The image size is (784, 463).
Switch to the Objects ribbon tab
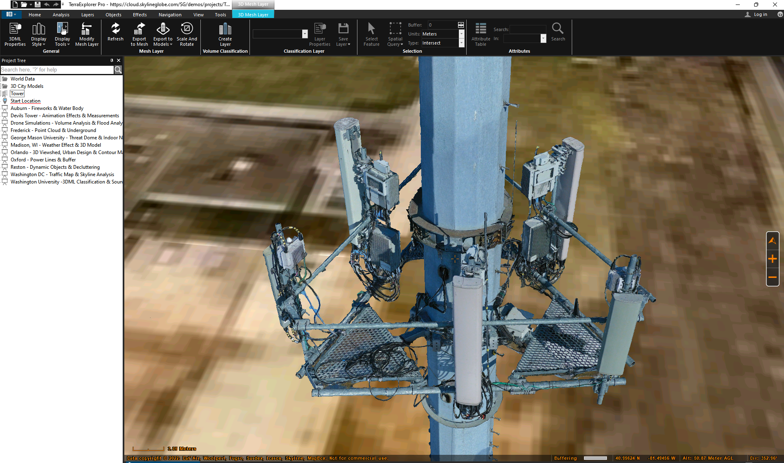(113, 15)
